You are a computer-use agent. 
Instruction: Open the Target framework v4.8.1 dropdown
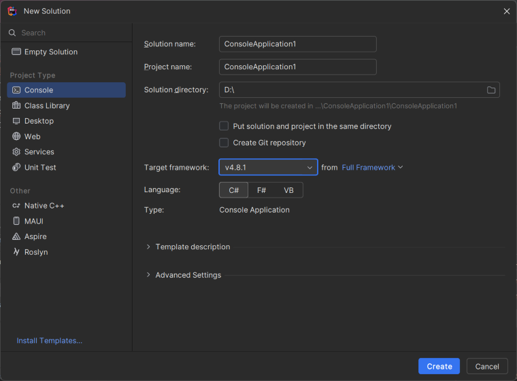point(268,167)
